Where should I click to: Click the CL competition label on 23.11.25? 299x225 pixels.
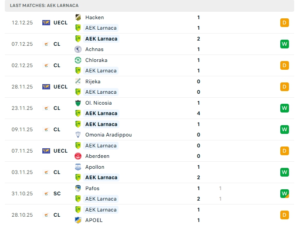point(57,108)
